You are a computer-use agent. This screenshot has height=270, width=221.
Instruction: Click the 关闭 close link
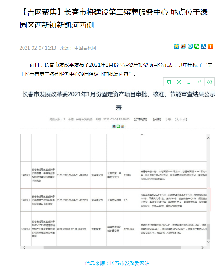tap(157, 119)
